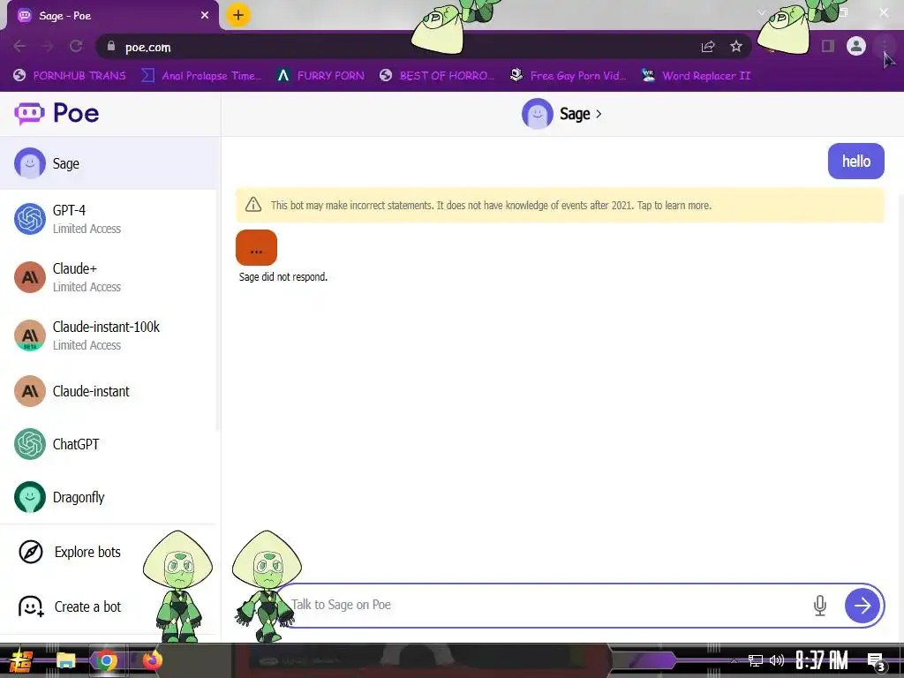Image resolution: width=904 pixels, height=678 pixels.
Task: Toggle the browser side panel
Action: click(828, 46)
